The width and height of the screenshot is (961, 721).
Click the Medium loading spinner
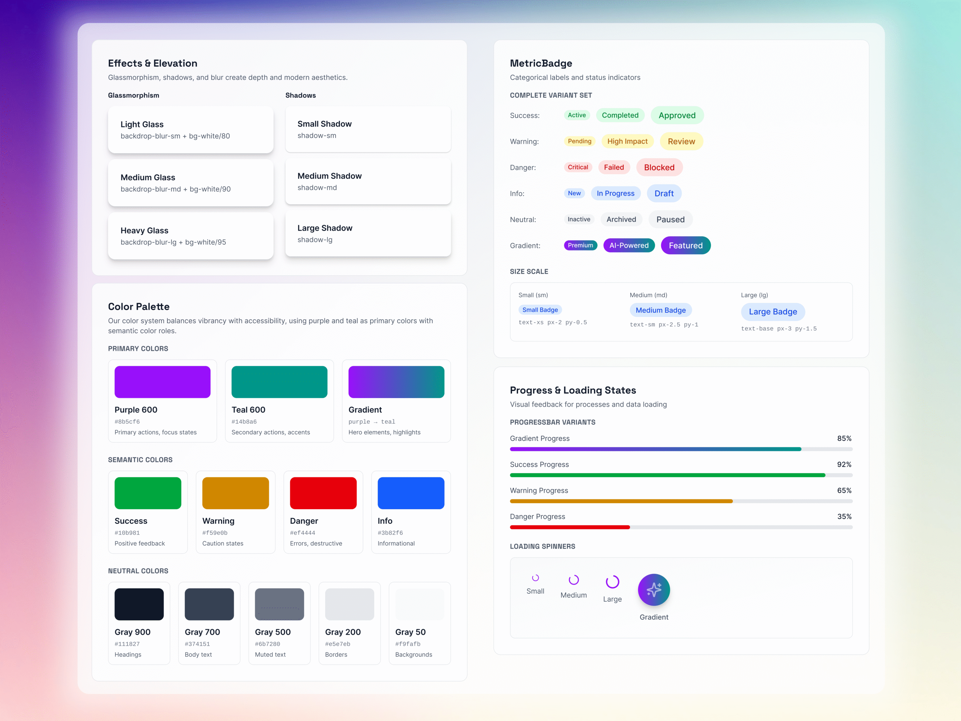pos(574,580)
